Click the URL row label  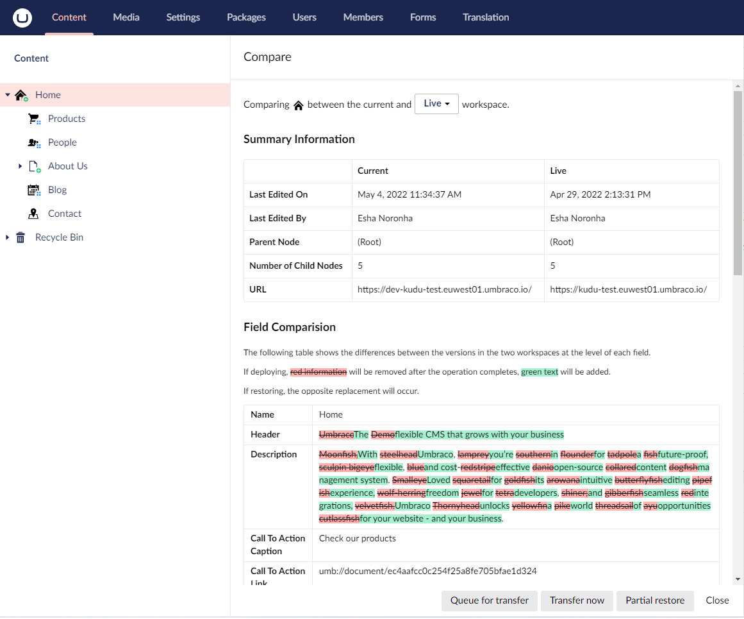[x=258, y=290]
